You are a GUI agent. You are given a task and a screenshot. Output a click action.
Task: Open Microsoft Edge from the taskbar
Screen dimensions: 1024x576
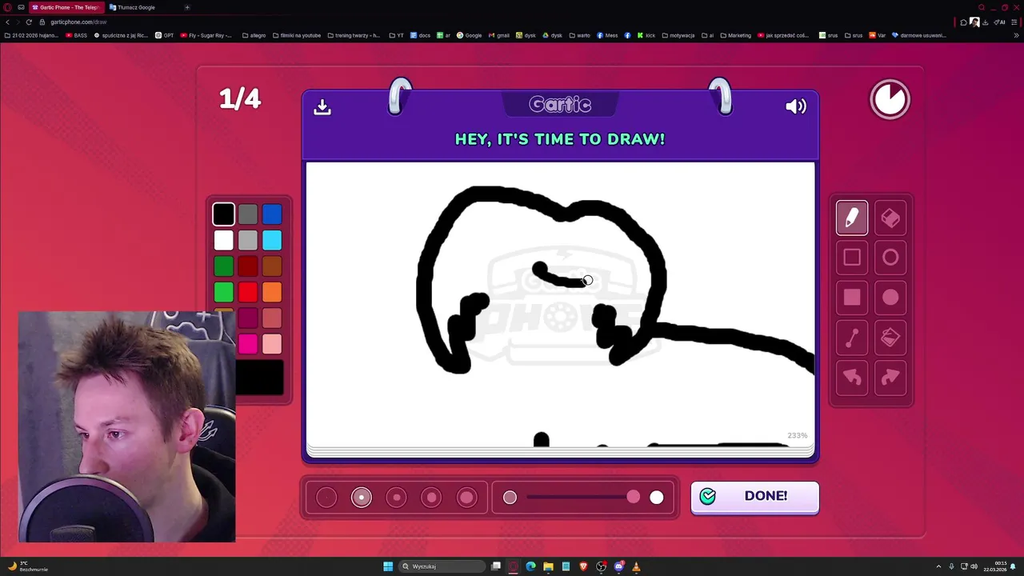530,566
